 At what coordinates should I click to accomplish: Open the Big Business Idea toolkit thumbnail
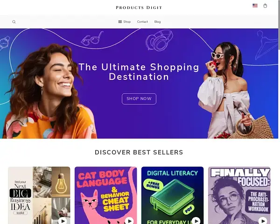click(x=39, y=195)
